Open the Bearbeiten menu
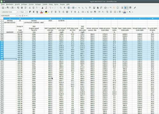 [x=10, y=4]
